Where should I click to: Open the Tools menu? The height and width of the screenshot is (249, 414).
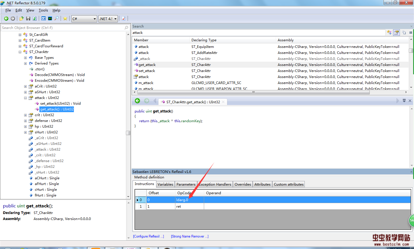pos(43,10)
